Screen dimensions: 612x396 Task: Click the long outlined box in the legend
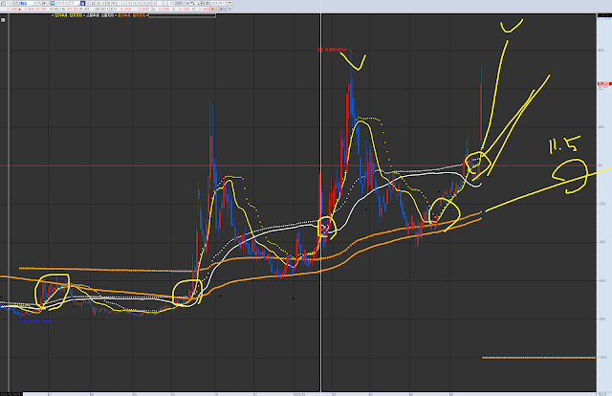pos(182,15)
